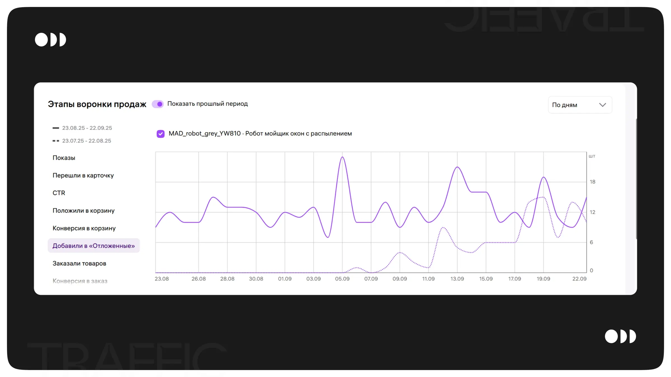Select 'Заказали товаров' stage
The image size is (671, 377).
79,263
